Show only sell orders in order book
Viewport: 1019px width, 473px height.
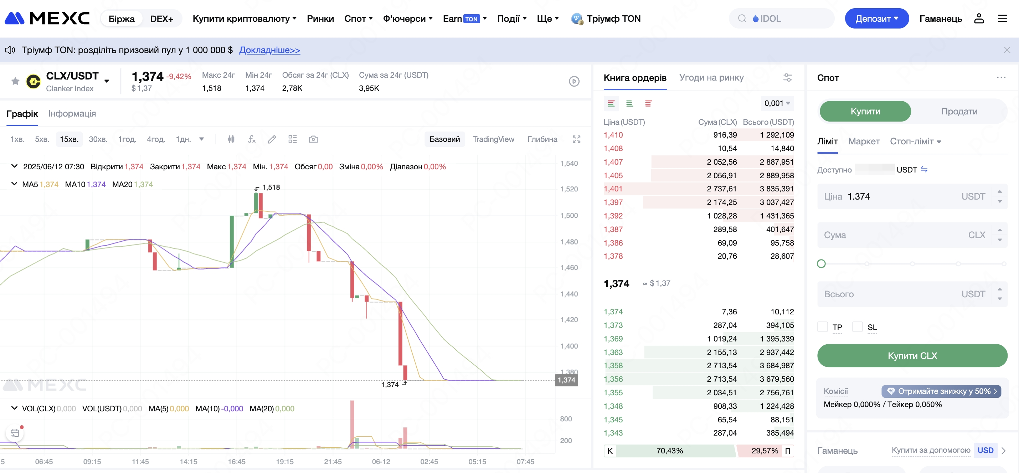point(648,104)
